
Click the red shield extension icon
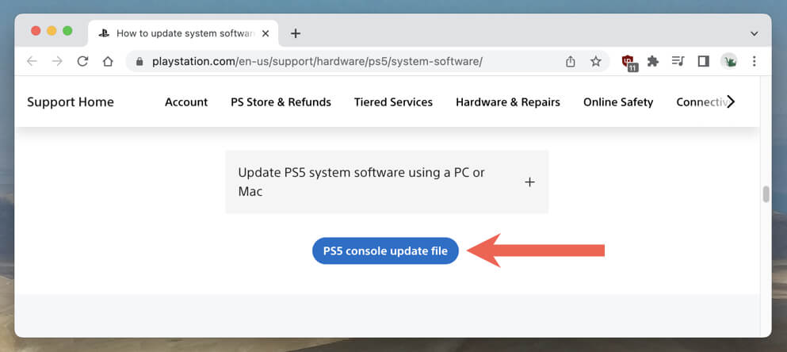(x=628, y=61)
